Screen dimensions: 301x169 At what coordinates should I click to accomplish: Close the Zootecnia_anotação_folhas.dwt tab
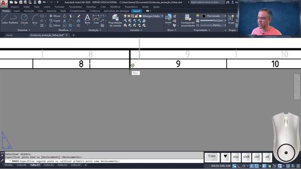pyautogui.click(x=67, y=35)
